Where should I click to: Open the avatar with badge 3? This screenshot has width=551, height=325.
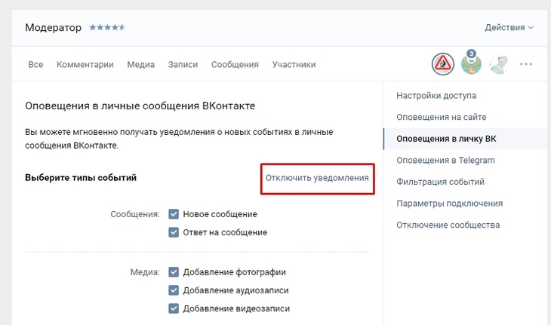click(x=471, y=63)
